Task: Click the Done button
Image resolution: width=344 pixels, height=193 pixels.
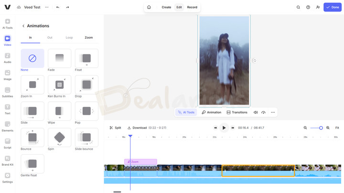Action: click(x=333, y=7)
